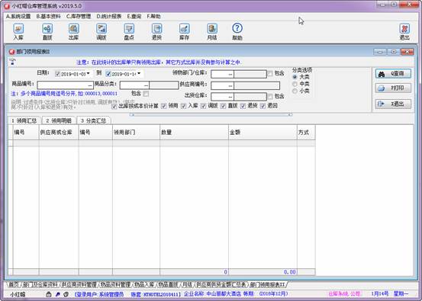Click the Q查询 search button
This screenshot has height=301, width=422.
(x=393, y=74)
